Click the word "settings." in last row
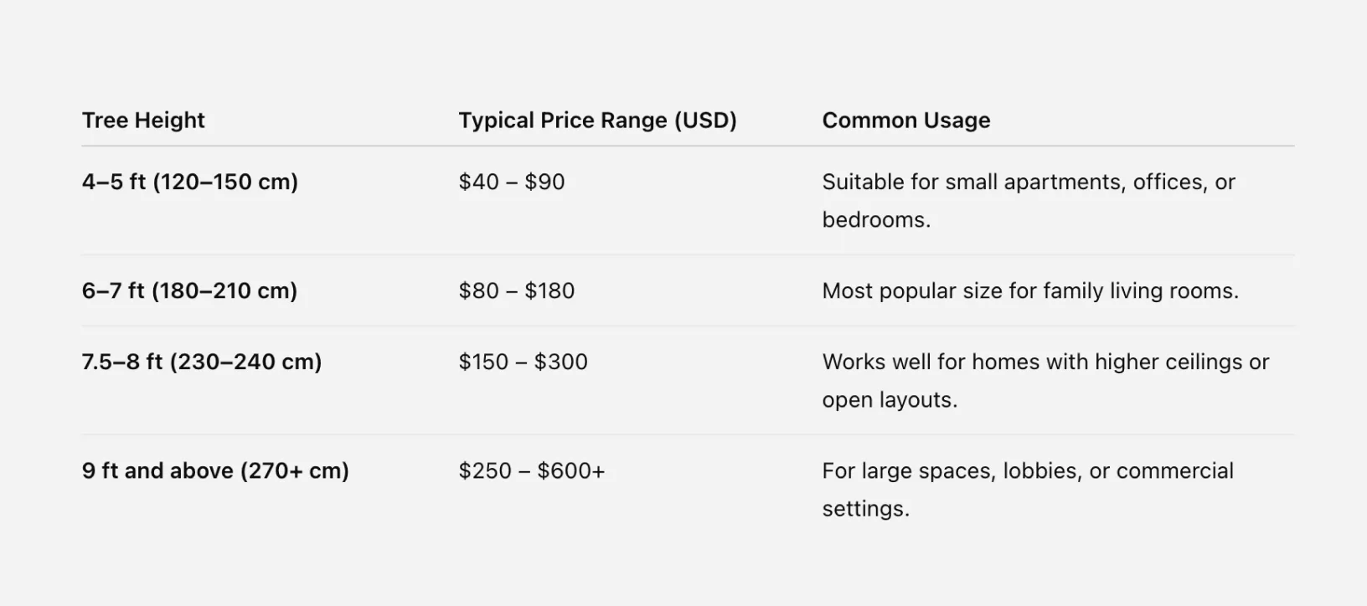Viewport: 1367px width, 606px height. [865, 509]
